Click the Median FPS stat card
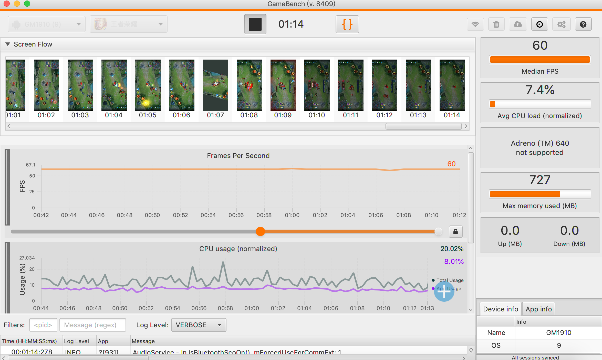The height and width of the screenshot is (360, 602). click(540, 58)
